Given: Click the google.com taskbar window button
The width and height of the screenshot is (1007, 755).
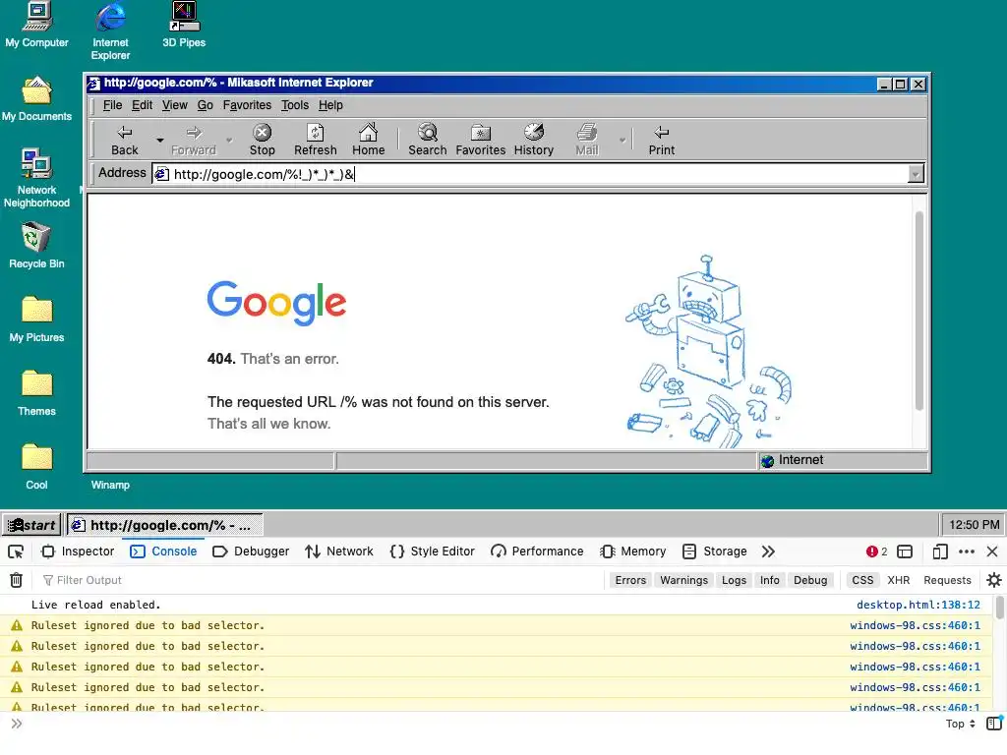Looking at the screenshot, I should [x=165, y=525].
